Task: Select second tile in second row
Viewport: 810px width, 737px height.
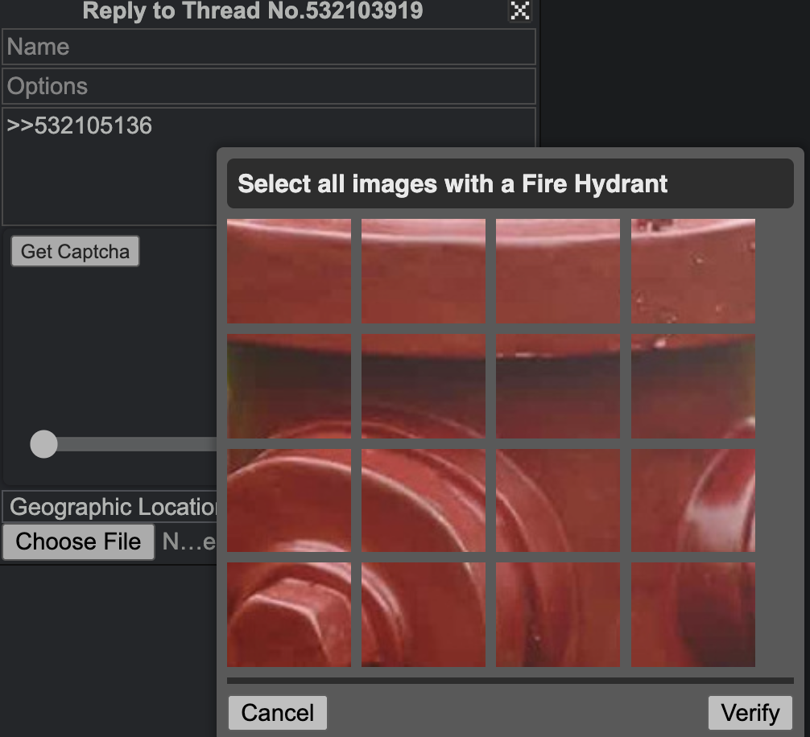Action: 423,386
